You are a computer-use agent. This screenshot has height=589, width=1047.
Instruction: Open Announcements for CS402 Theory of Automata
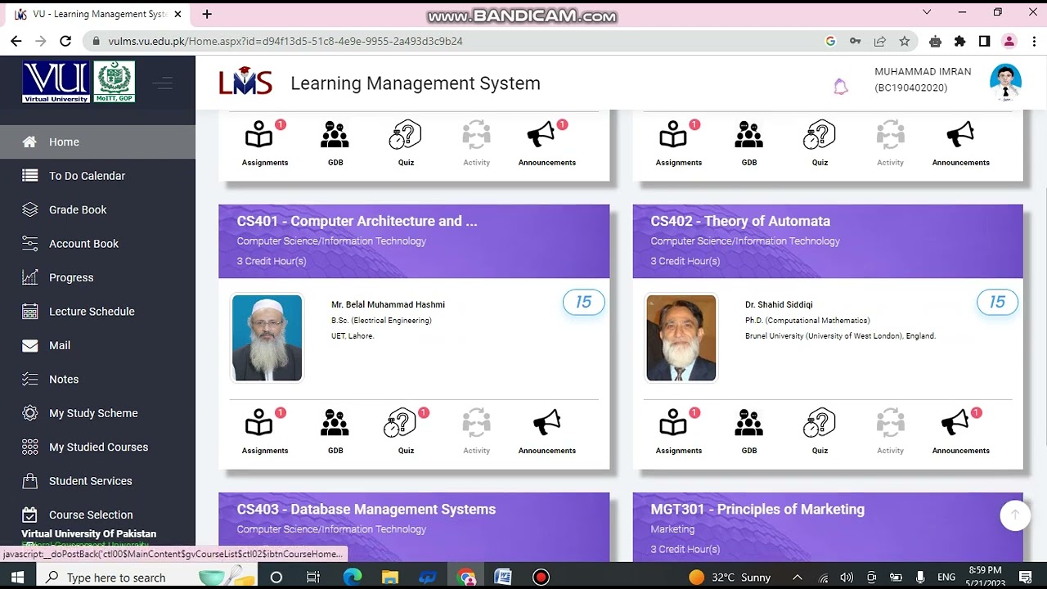click(960, 431)
